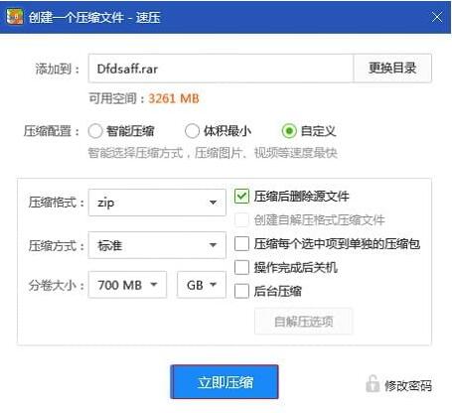Image resolution: width=452 pixels, height=413 pixels.
Task: Click the 分卷大小 label
Action: pos(57,285)
